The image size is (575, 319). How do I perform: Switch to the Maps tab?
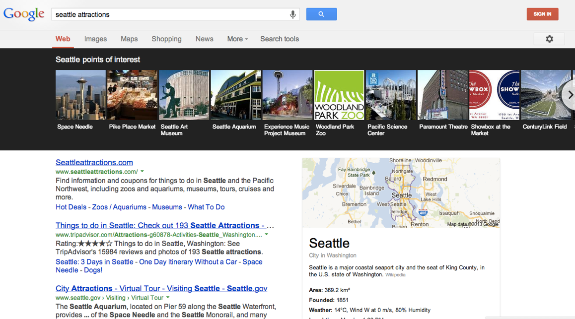point(129,39)
